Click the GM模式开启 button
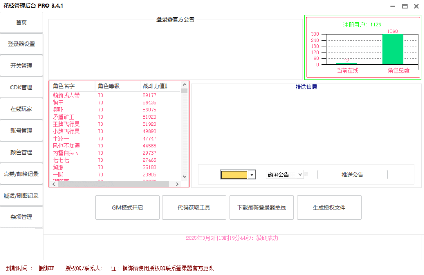This screenshot has width=424, height=275. pos(127,208)
